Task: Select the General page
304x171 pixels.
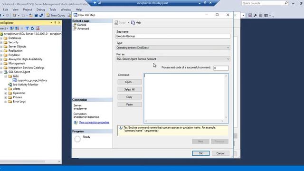Action: click(82, 25)
